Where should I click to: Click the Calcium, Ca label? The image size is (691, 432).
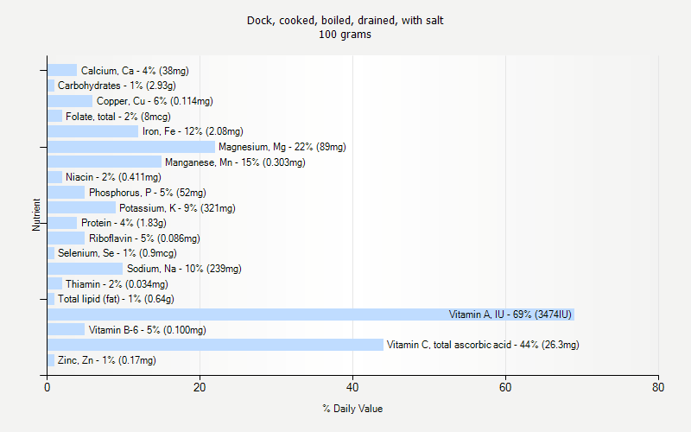click(135, 70)
